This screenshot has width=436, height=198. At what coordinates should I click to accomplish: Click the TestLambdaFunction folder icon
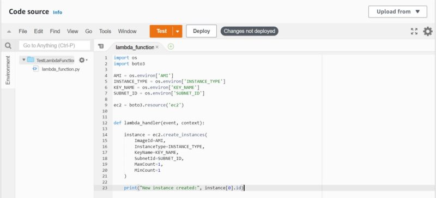click(x=31, y=60)
